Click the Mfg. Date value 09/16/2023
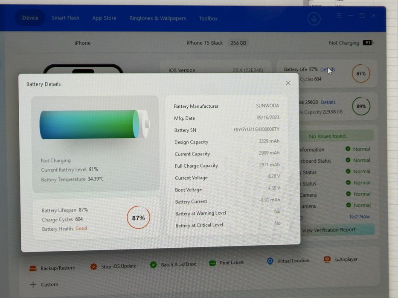The width and height of the screenshot is (398, 298). 268,117
